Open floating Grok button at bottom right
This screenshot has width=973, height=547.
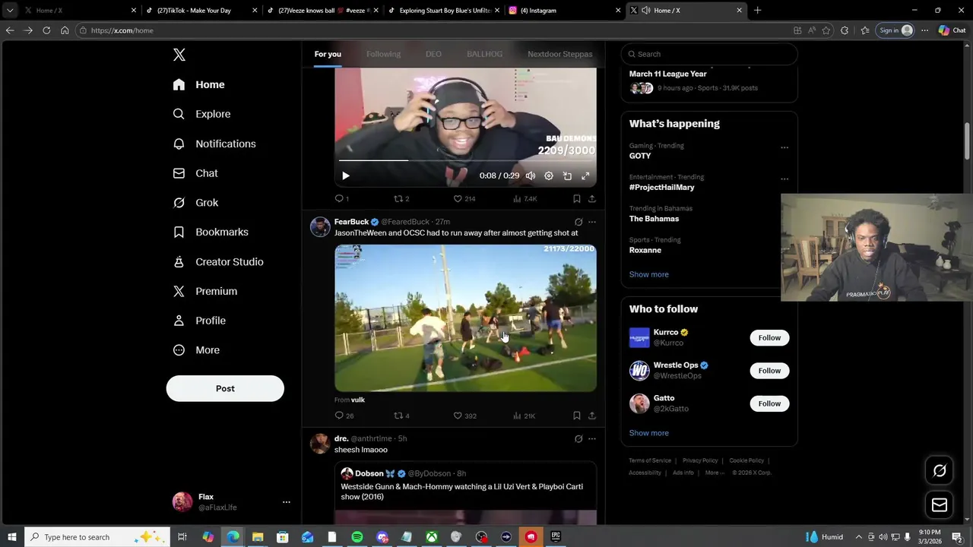pos(940,470)
